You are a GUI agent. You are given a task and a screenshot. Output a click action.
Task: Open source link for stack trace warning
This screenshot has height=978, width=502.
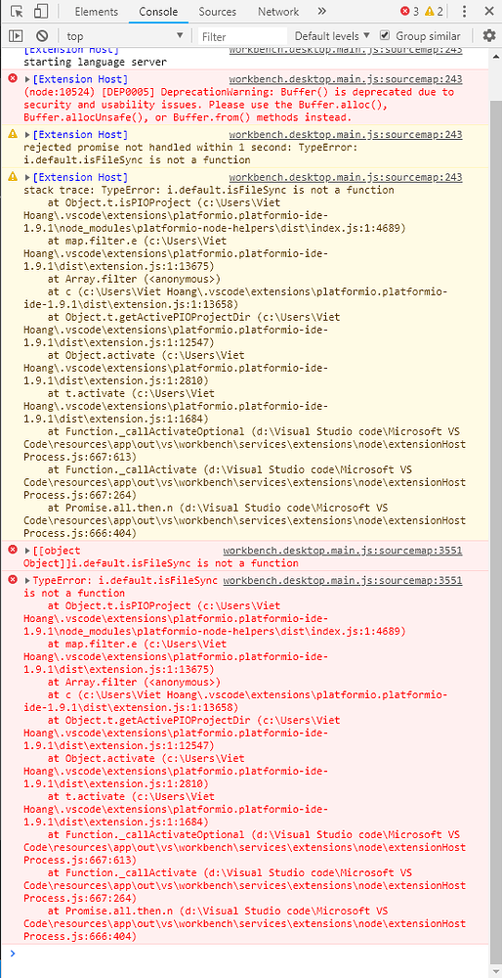click(346, 178)
